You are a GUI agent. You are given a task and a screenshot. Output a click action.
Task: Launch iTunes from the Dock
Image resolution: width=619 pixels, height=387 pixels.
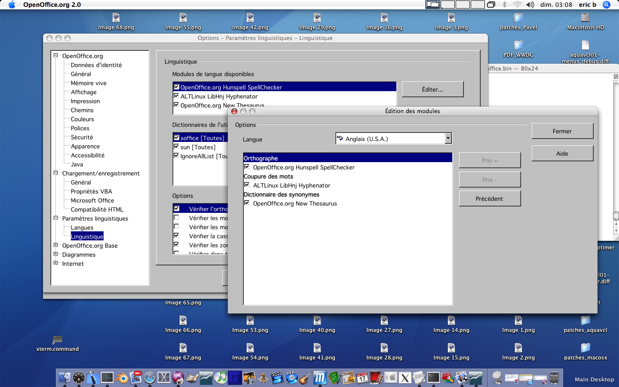coord(221,378)
